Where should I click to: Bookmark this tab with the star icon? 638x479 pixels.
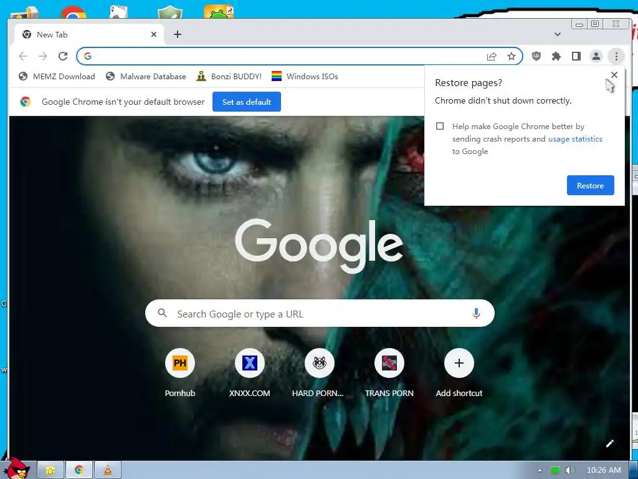pyautogui.click(x=512, y=56)
